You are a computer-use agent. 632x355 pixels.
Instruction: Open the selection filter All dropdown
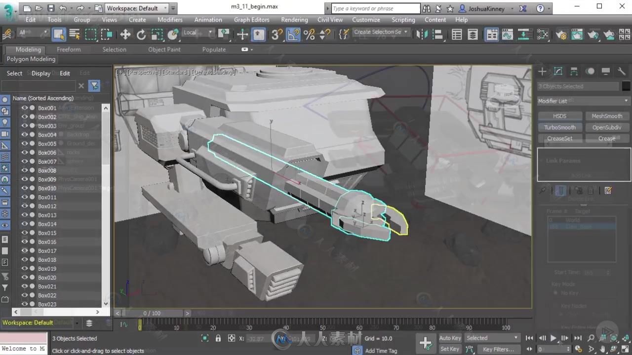(x=34, y=33)
